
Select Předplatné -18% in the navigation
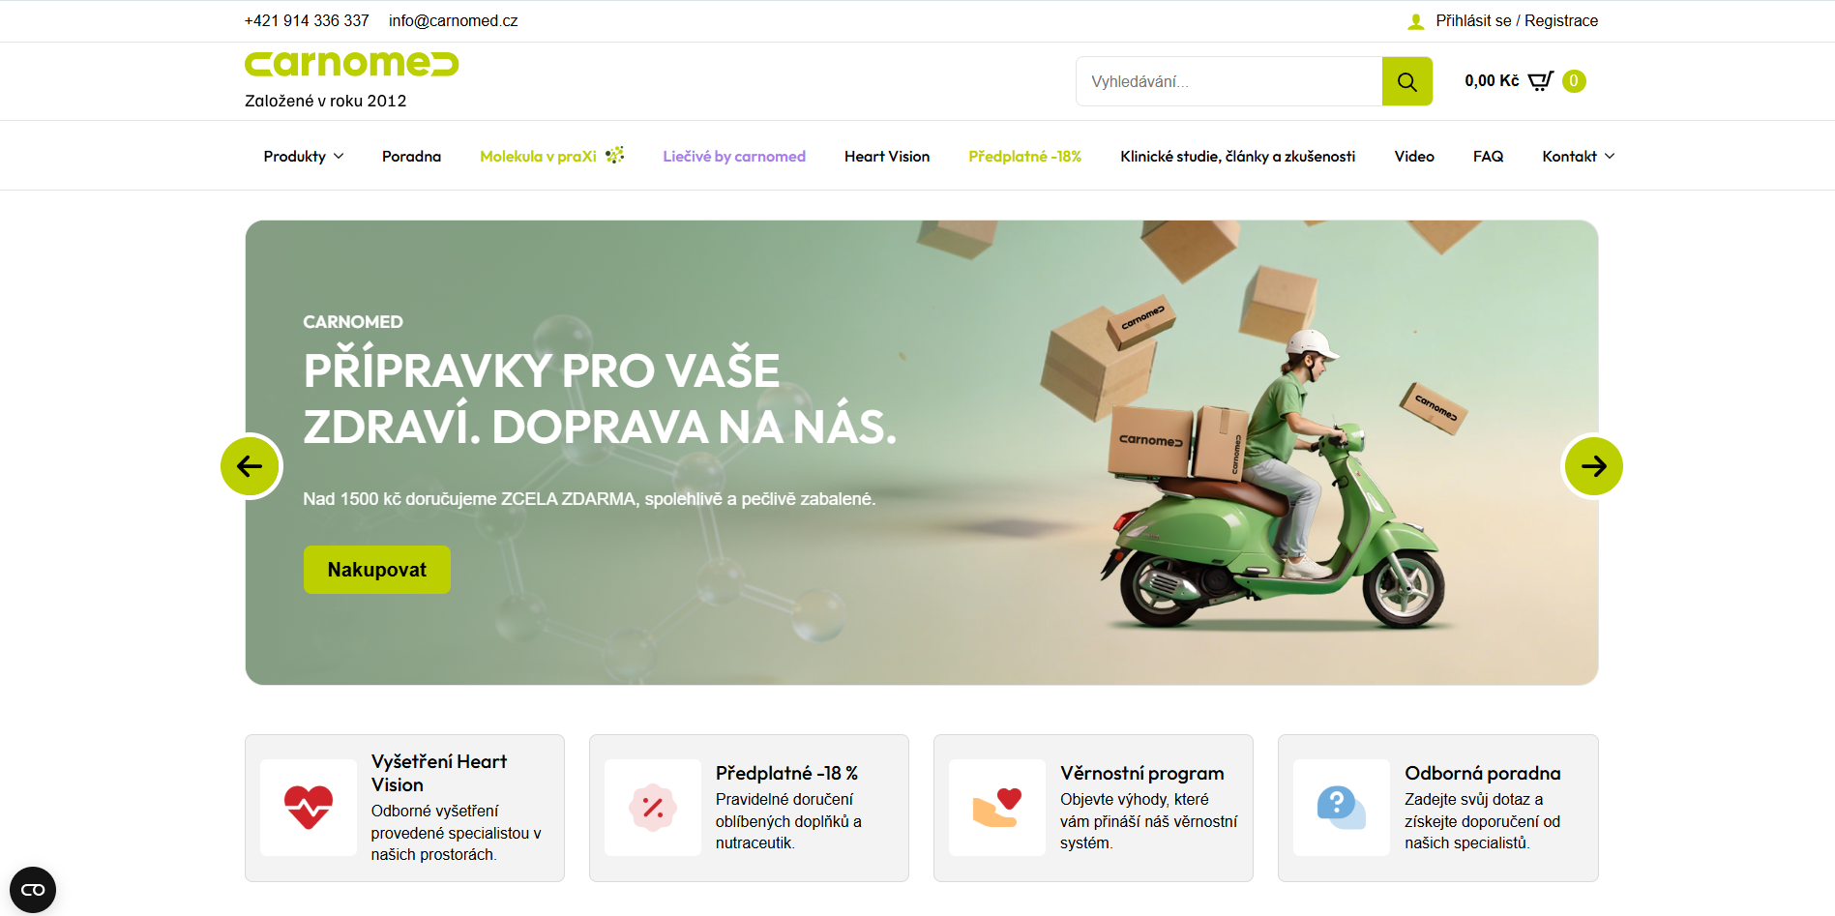[1025, 157]
